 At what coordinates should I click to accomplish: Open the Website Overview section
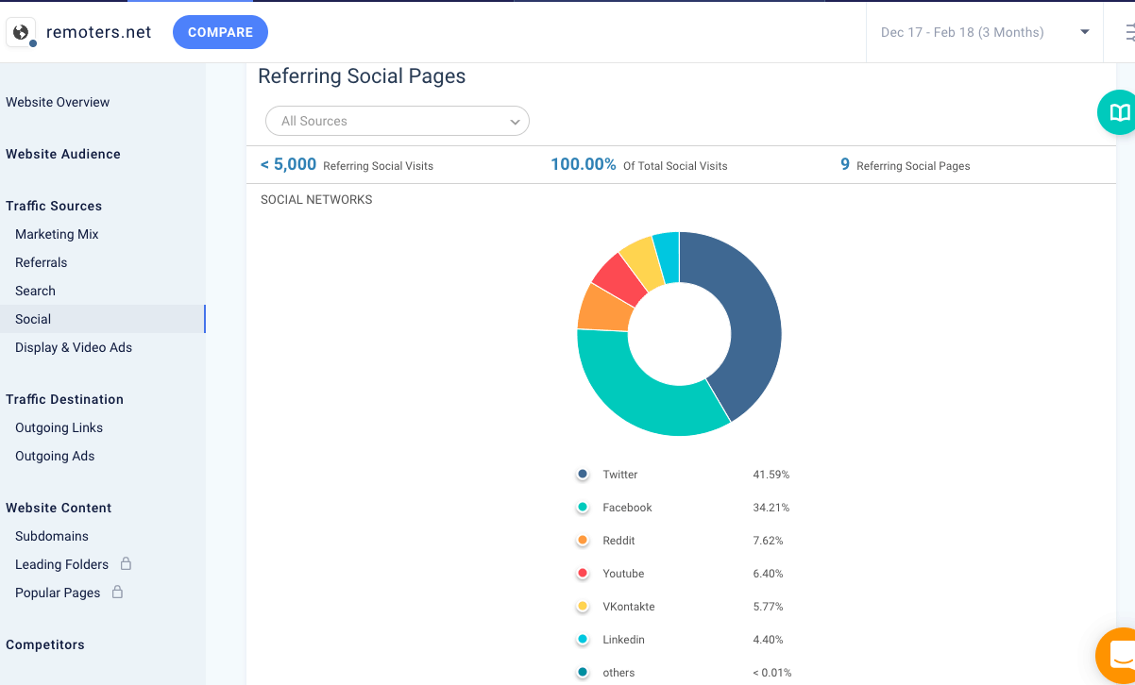(x=58, y=102)
